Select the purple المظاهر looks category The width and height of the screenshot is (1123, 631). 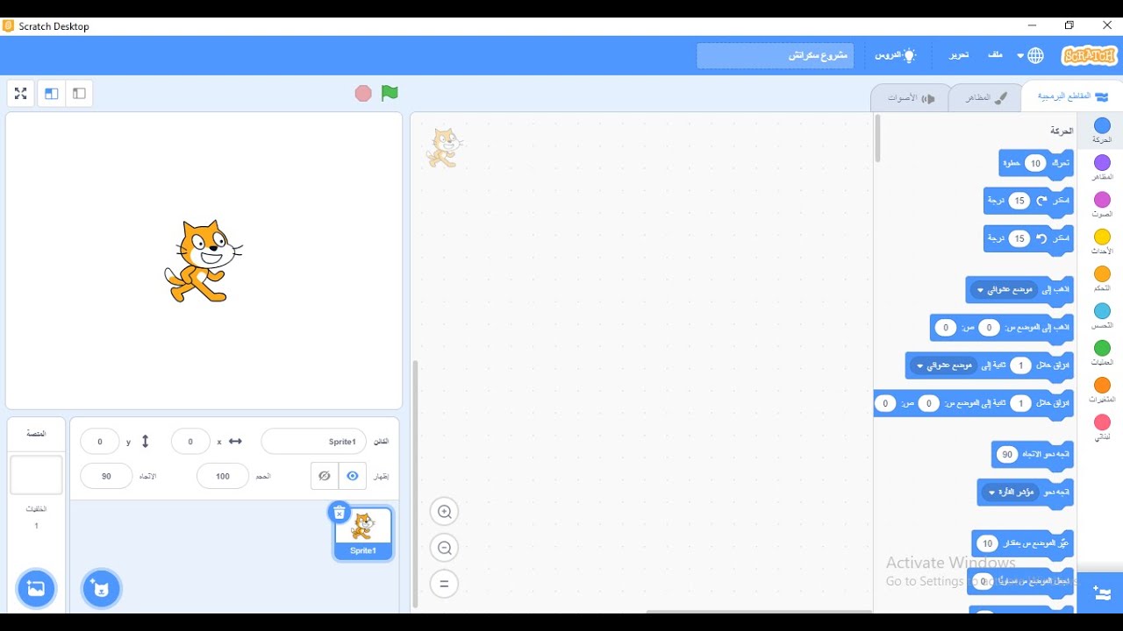click(1102, 168)
